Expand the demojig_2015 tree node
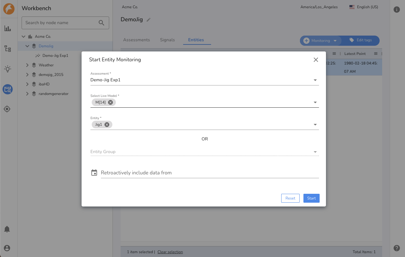 pyautogui.click(x=27, y=75)
